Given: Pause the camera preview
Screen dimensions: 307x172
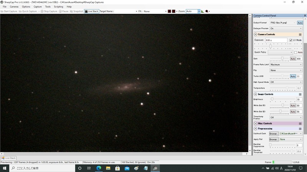Looking at the screenshot, I should [x=64, y=11].
